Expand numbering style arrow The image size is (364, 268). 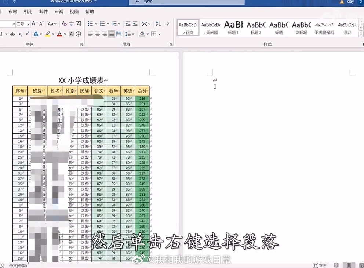(108, 24)
